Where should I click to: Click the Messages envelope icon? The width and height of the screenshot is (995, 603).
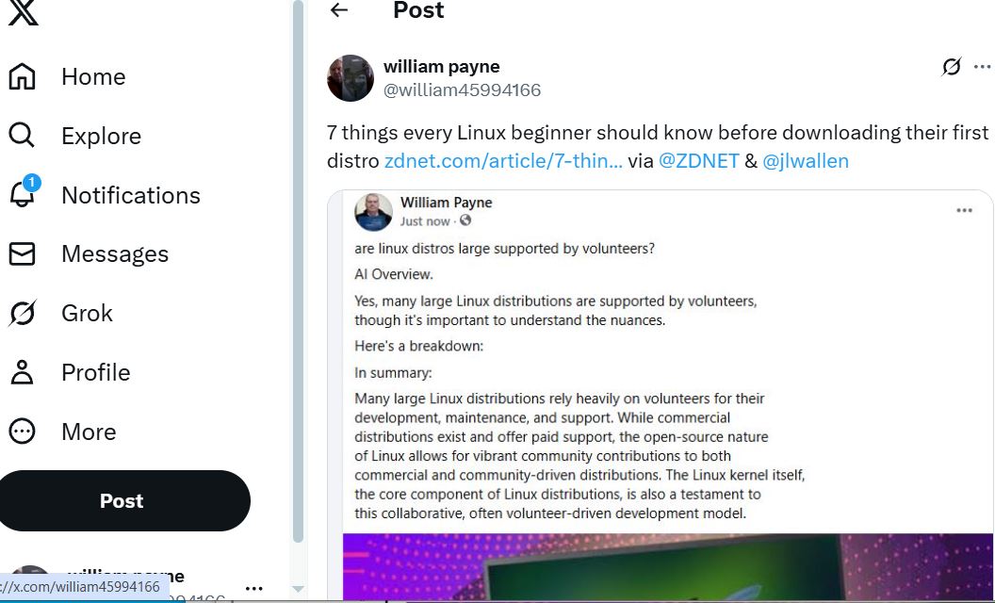(x=22, y=253)
